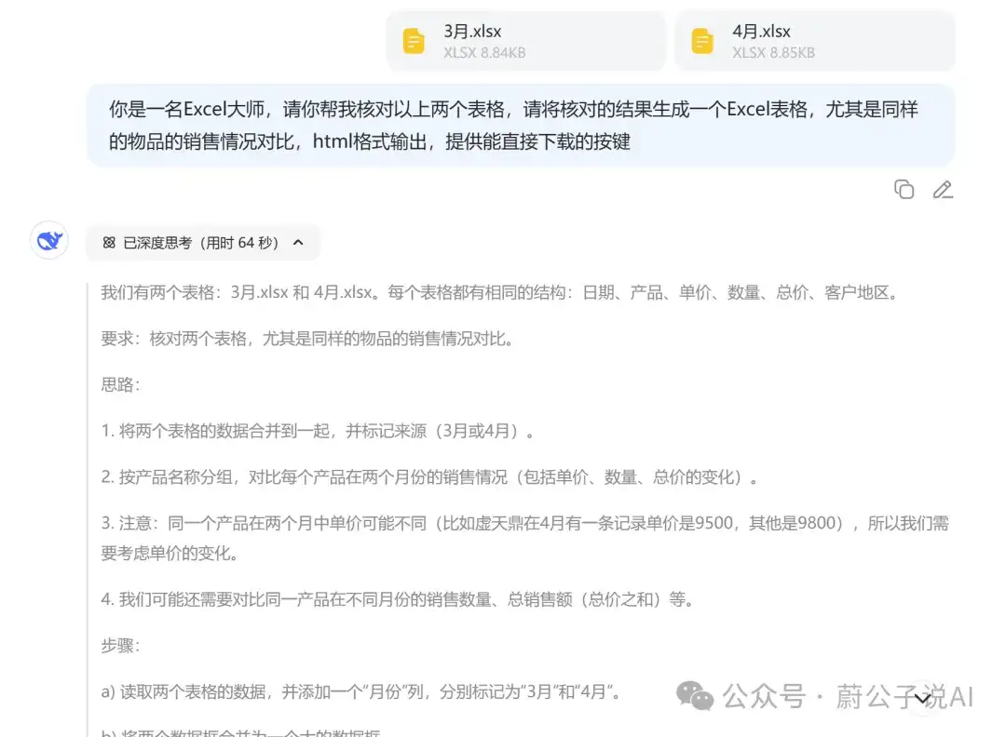
Task: Click the deep thinking atom icon
Action: point(109,243)
